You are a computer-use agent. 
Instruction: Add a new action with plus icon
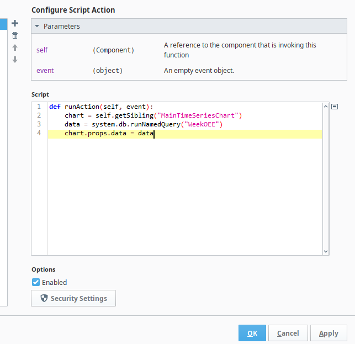[x=15, y=23]
